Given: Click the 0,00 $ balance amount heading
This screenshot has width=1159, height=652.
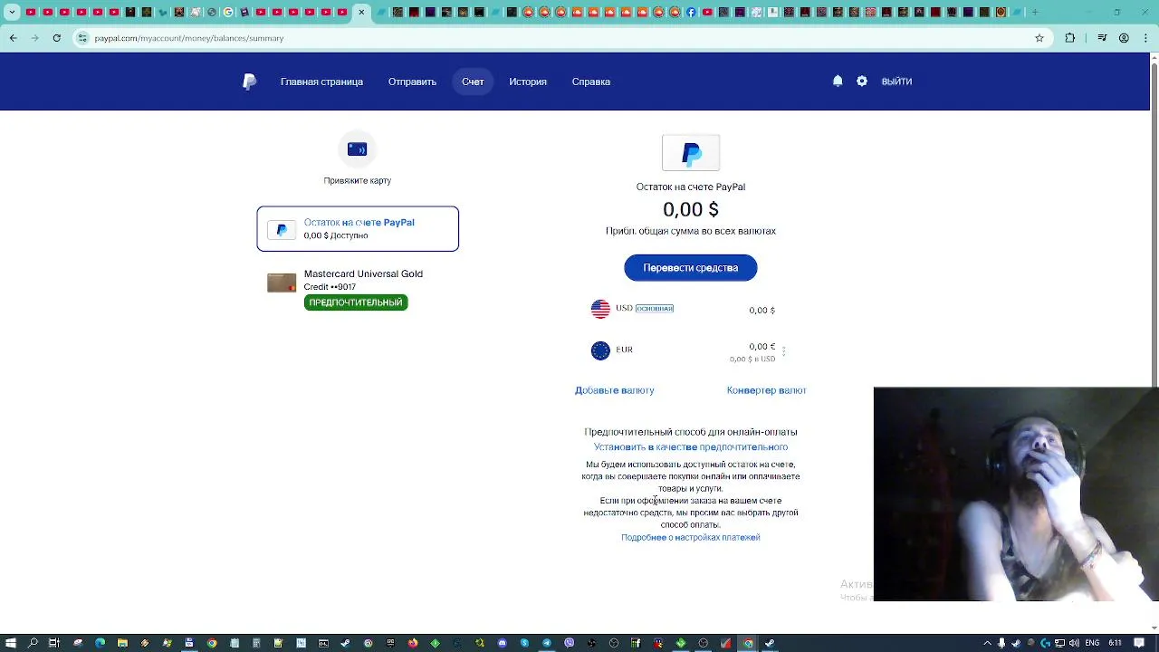Looking at the screenshot, I should tap(691, 209).
